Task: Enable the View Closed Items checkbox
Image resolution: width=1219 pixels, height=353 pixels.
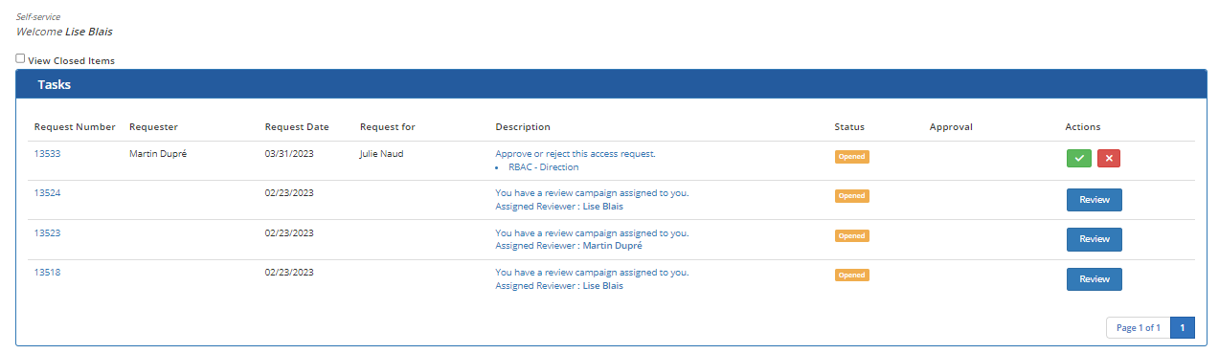Action: click(x=20, y=58)
